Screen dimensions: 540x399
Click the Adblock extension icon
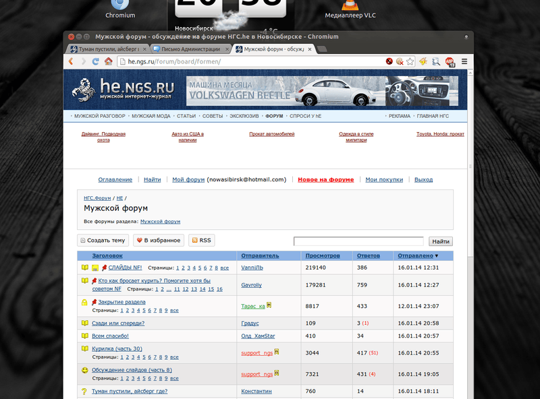point(450,61)
